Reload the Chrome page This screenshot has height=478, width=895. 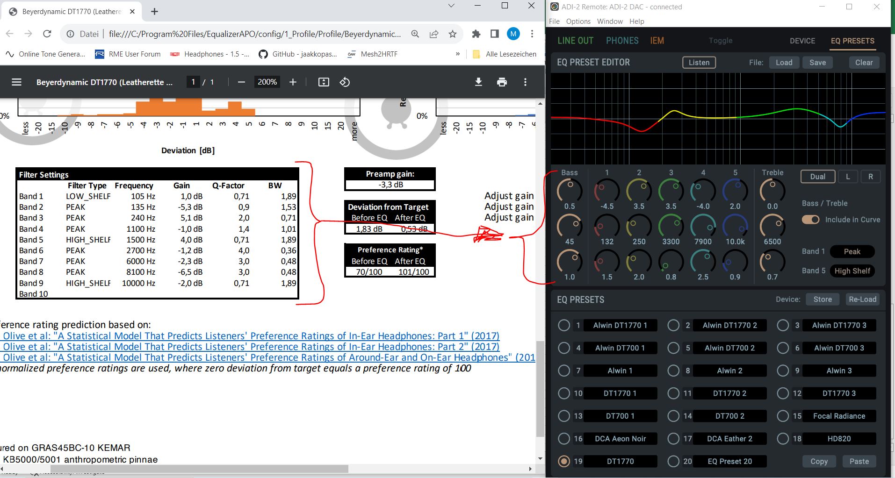pyautogui.click(x=47, y=34)
